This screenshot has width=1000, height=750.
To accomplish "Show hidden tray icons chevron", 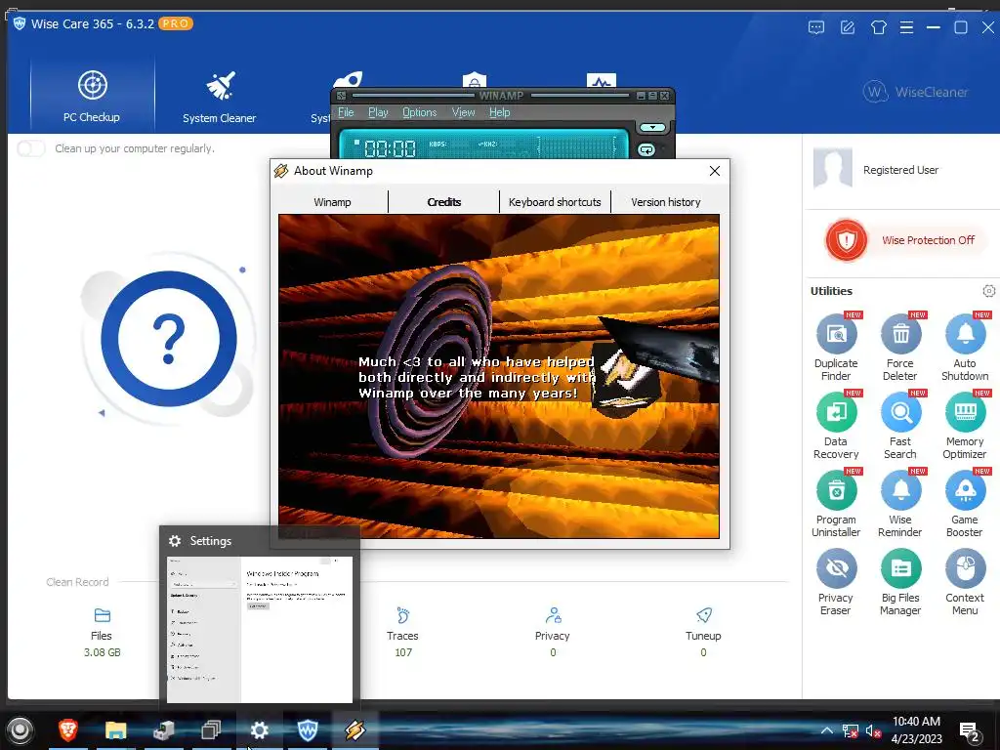I will [826, 730].
